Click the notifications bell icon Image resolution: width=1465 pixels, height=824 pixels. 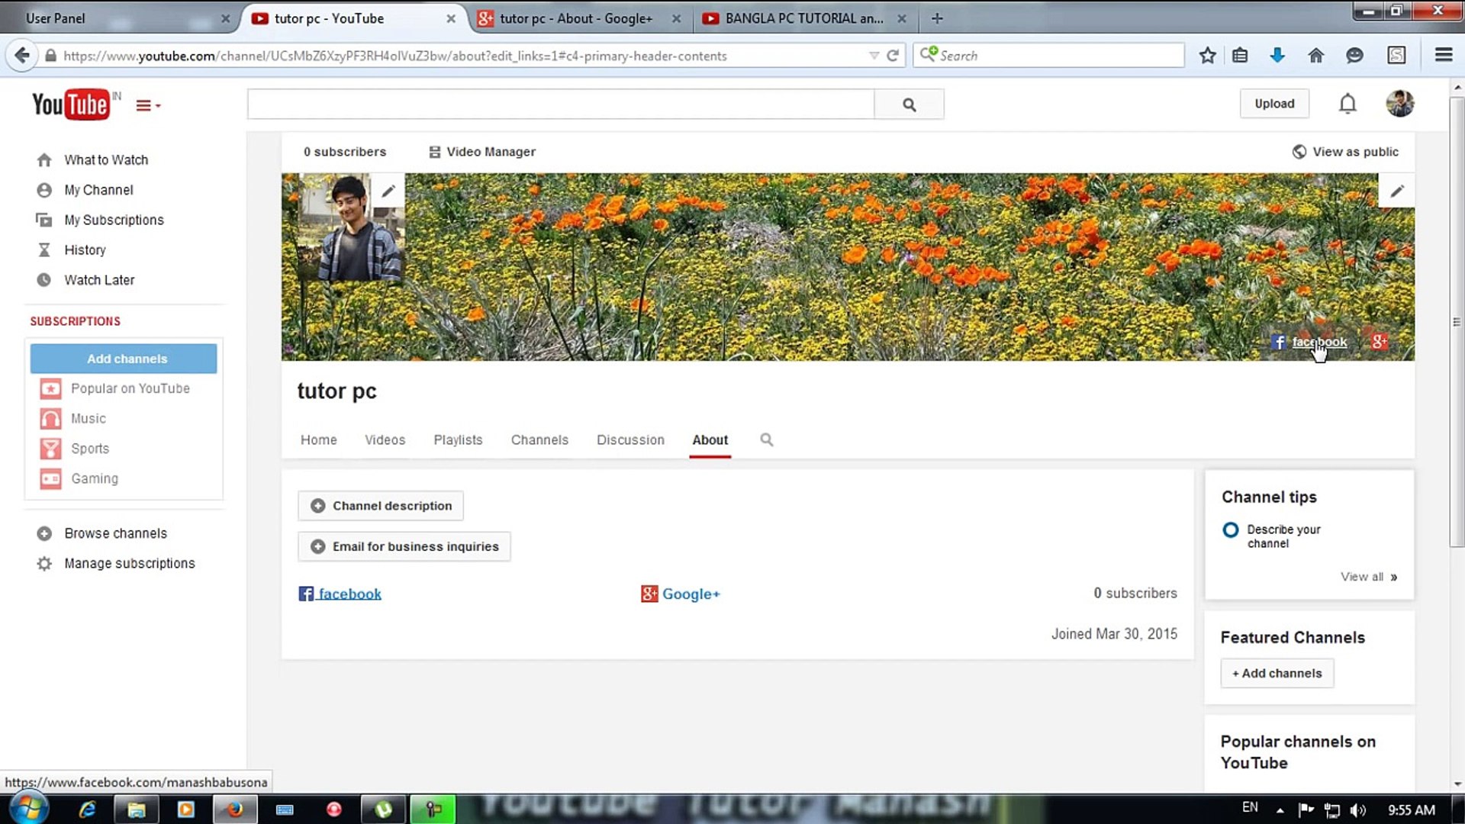1347,103
